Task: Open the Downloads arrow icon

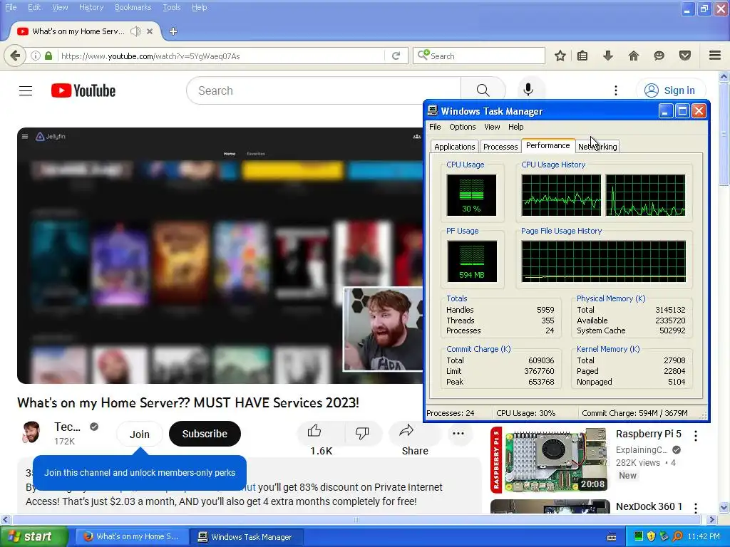Action: pyautogui.click(x=607, y=56)
